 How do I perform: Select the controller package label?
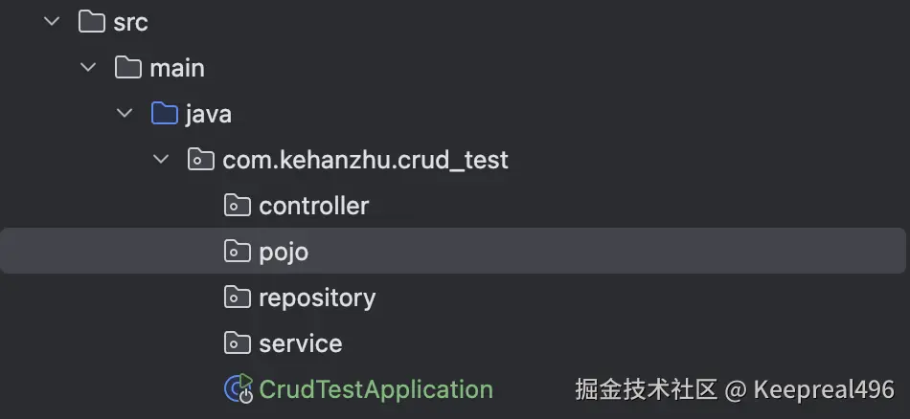coord(313,206)
